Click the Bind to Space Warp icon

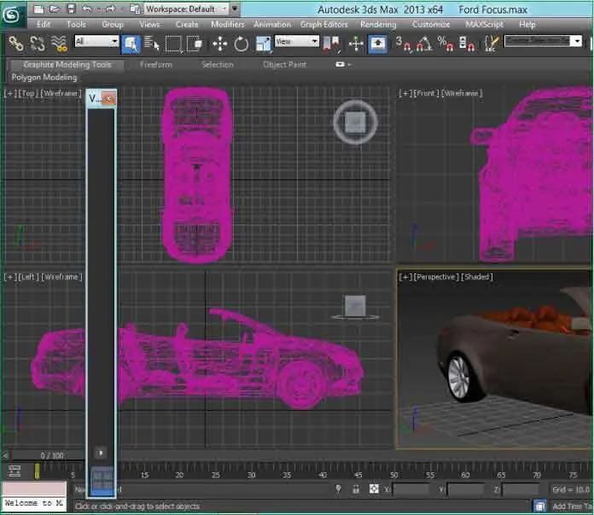pos(60,44)
